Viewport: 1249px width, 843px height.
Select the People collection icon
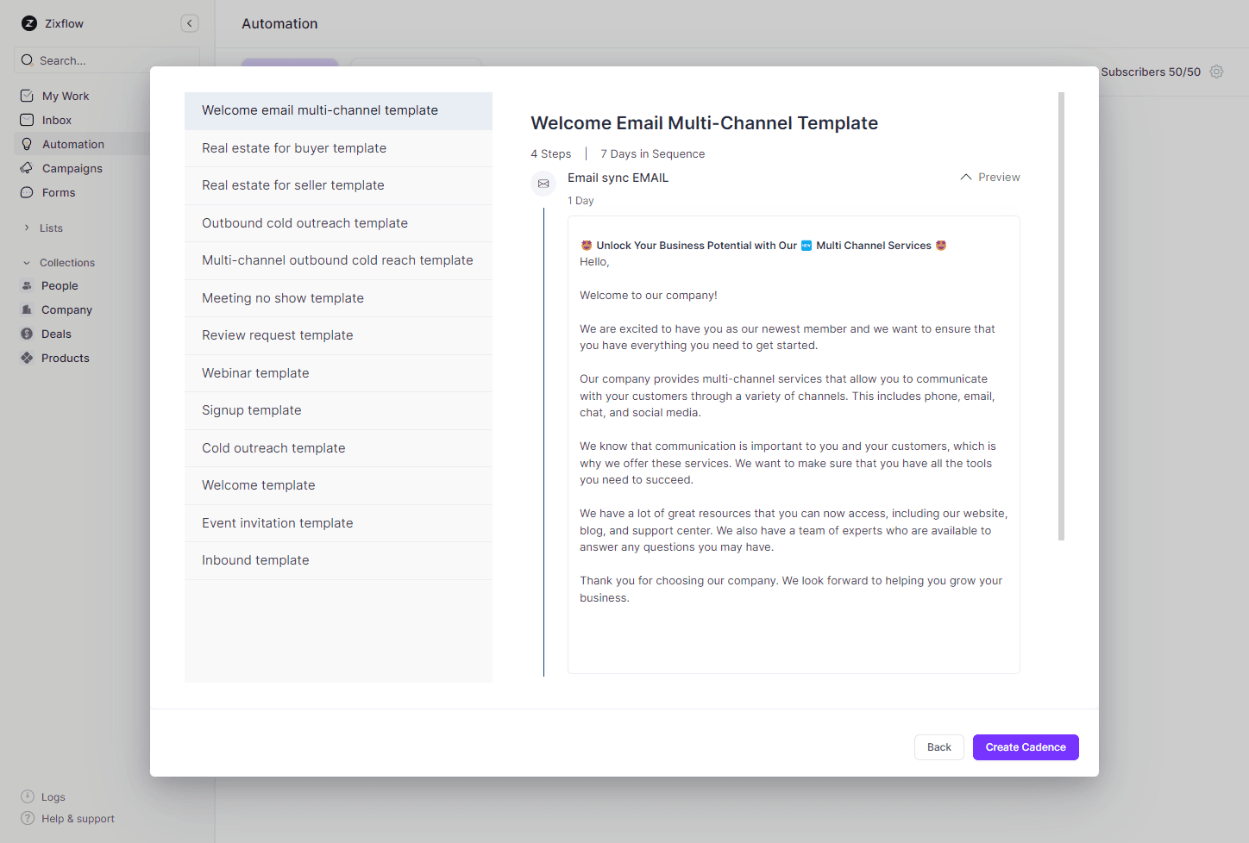pyautogui.click(x=27, y=285)
